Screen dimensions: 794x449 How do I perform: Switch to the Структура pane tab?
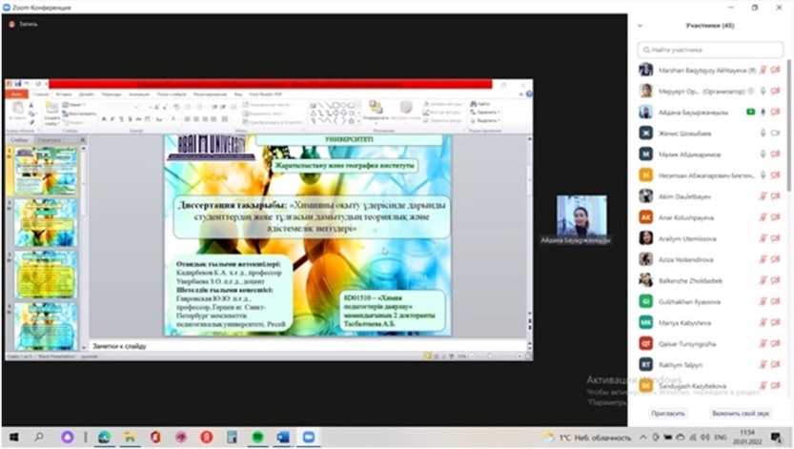pyautogui.click(x=49, y=140)
